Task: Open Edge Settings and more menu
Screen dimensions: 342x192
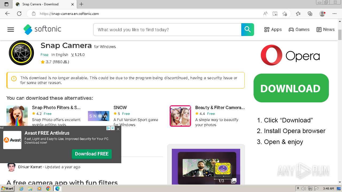Action: click(335, 14)
